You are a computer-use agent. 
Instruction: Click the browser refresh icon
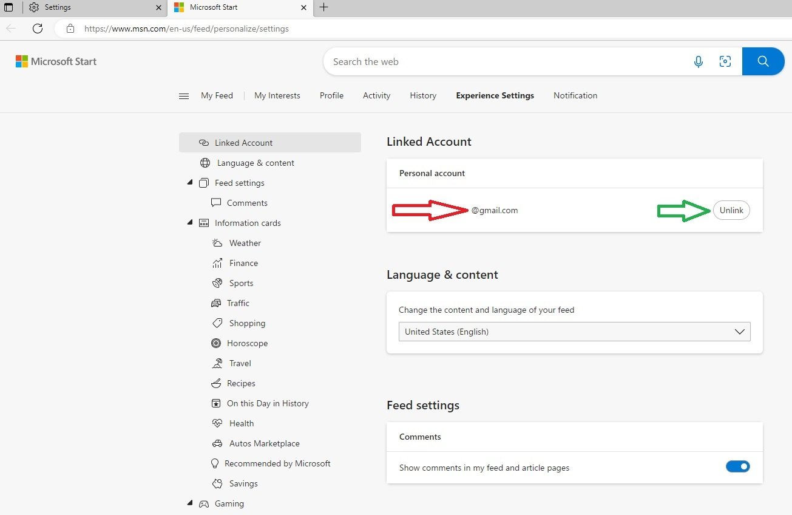tap(38, 29)
